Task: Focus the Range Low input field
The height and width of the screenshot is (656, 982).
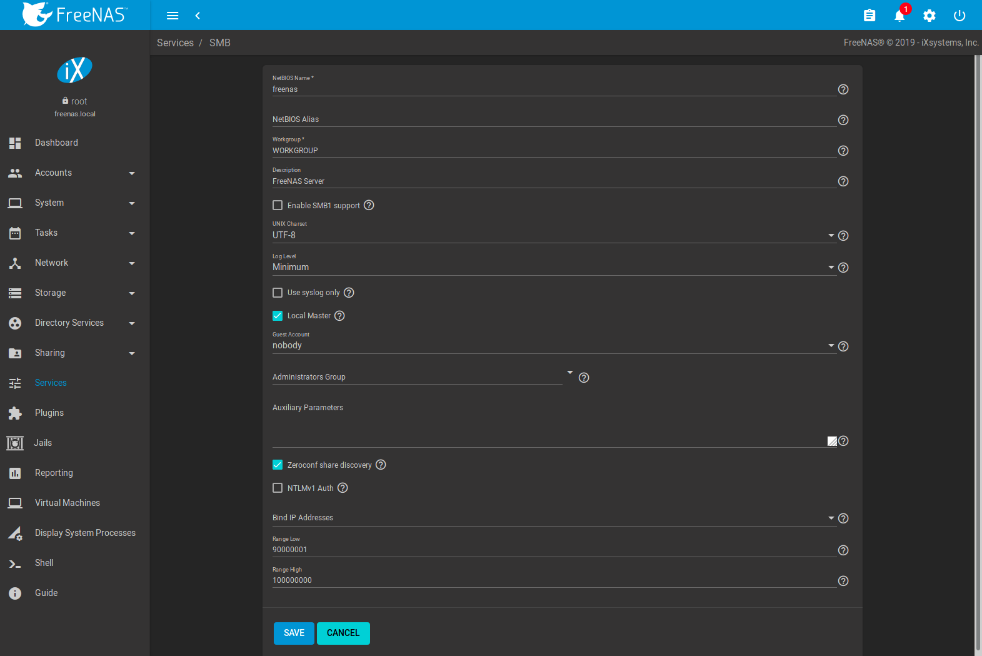Action: coord(554,550)
